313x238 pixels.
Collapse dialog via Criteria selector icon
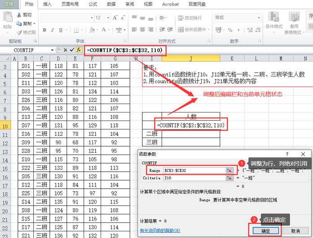click(x=229, y=178)
